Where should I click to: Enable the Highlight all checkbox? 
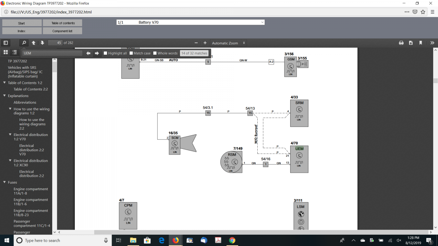(x=106, y=53)
